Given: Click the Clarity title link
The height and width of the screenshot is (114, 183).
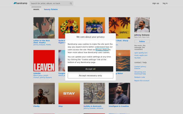Looking at the screenshot, I should pos(36,106).
